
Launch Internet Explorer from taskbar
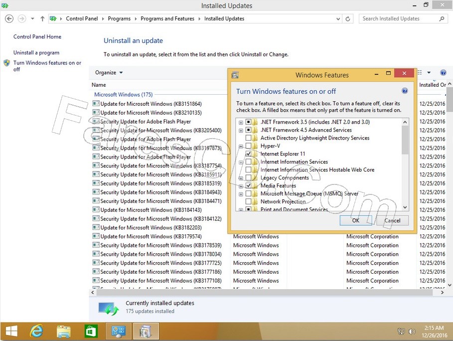[36, 331]
